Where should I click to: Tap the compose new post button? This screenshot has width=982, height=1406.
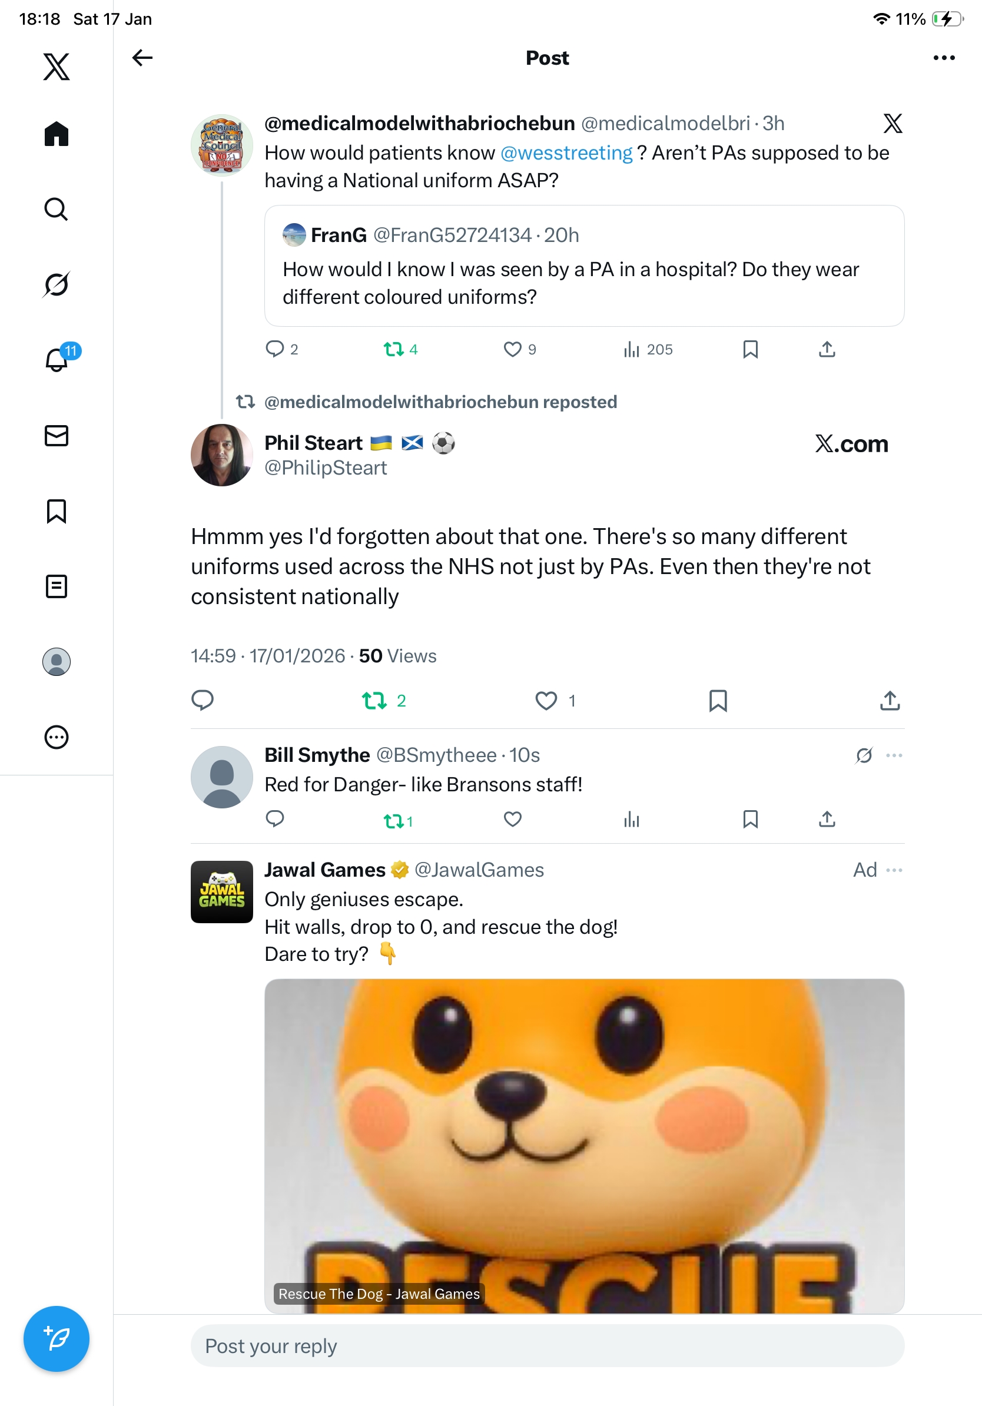point(57,1338)
